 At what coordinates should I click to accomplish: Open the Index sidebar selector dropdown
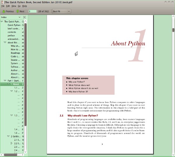click(x=20, y=17)
